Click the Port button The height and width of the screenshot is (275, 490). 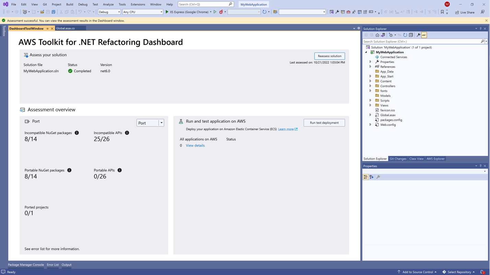[148, 123]
